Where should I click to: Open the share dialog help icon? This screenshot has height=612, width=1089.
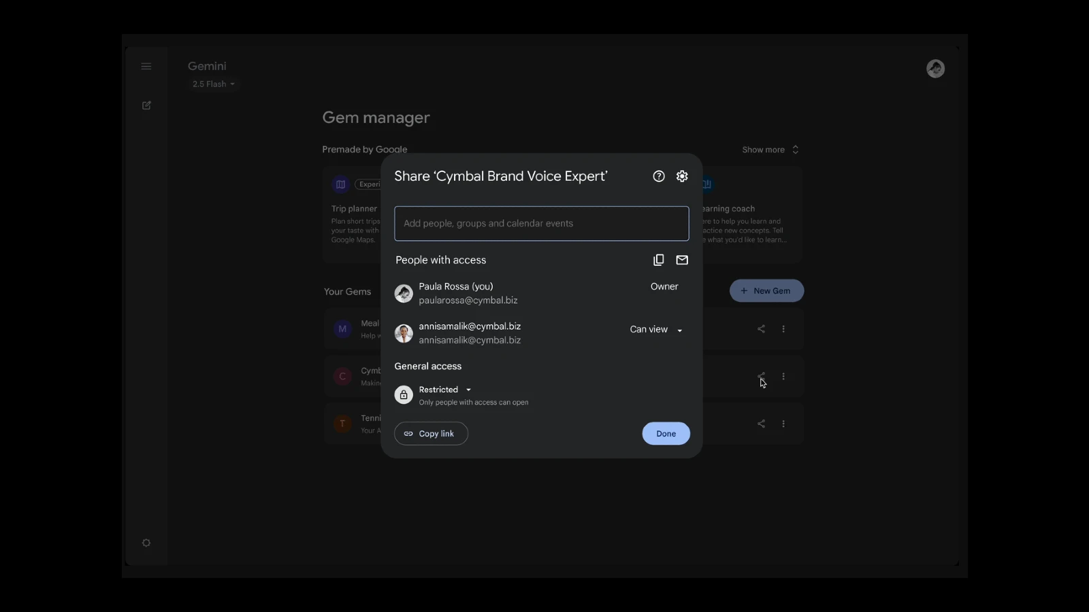[x=658, y=176]
